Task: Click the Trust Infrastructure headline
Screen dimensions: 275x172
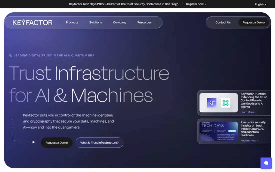Action: click(88, 84)
